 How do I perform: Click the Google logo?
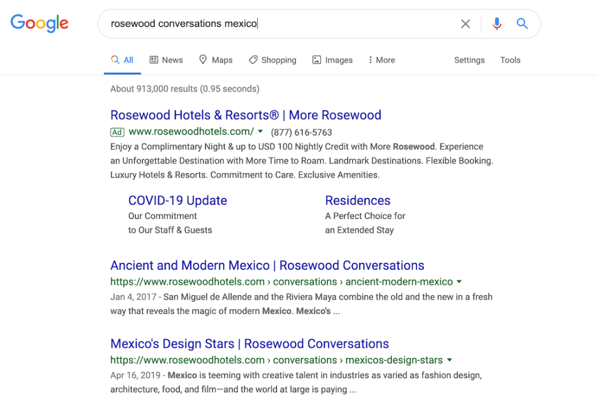pos(39,23)
